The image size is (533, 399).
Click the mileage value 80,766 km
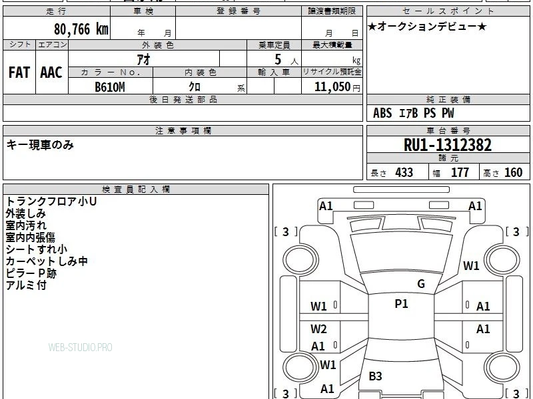[x=81, y=29]
